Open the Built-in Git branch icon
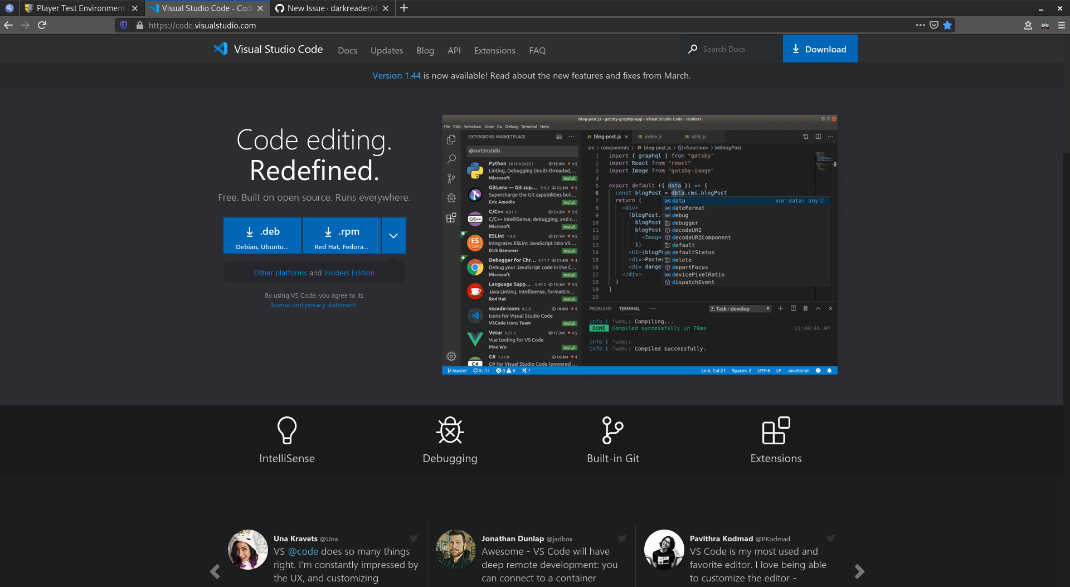Image resolution: width=1070 pixels, height=587 pixels. click(613, 430)
